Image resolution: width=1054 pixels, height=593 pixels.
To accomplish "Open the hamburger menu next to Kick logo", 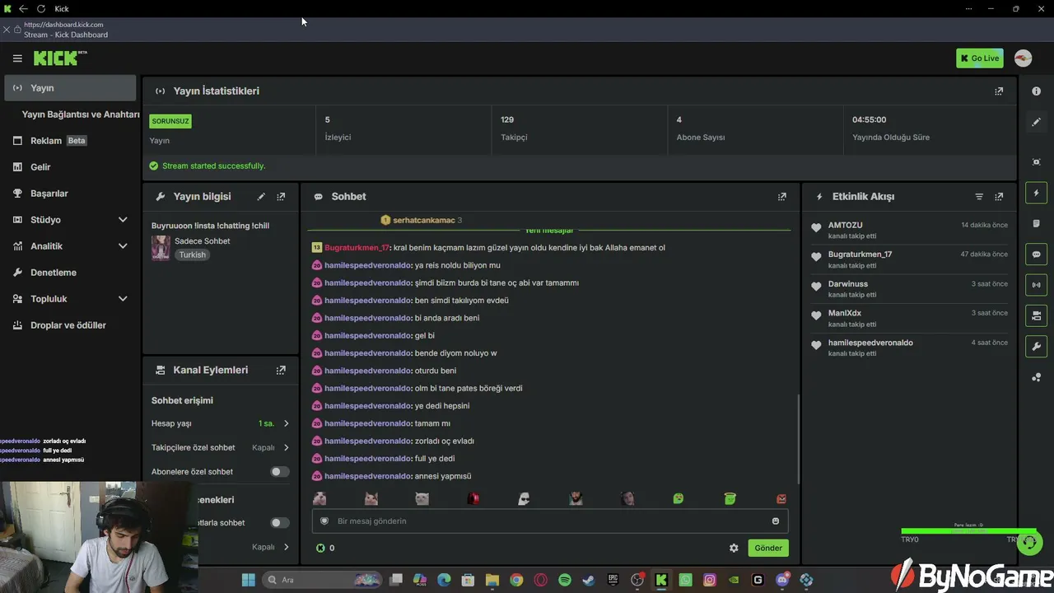I will (x=17, y=58).
